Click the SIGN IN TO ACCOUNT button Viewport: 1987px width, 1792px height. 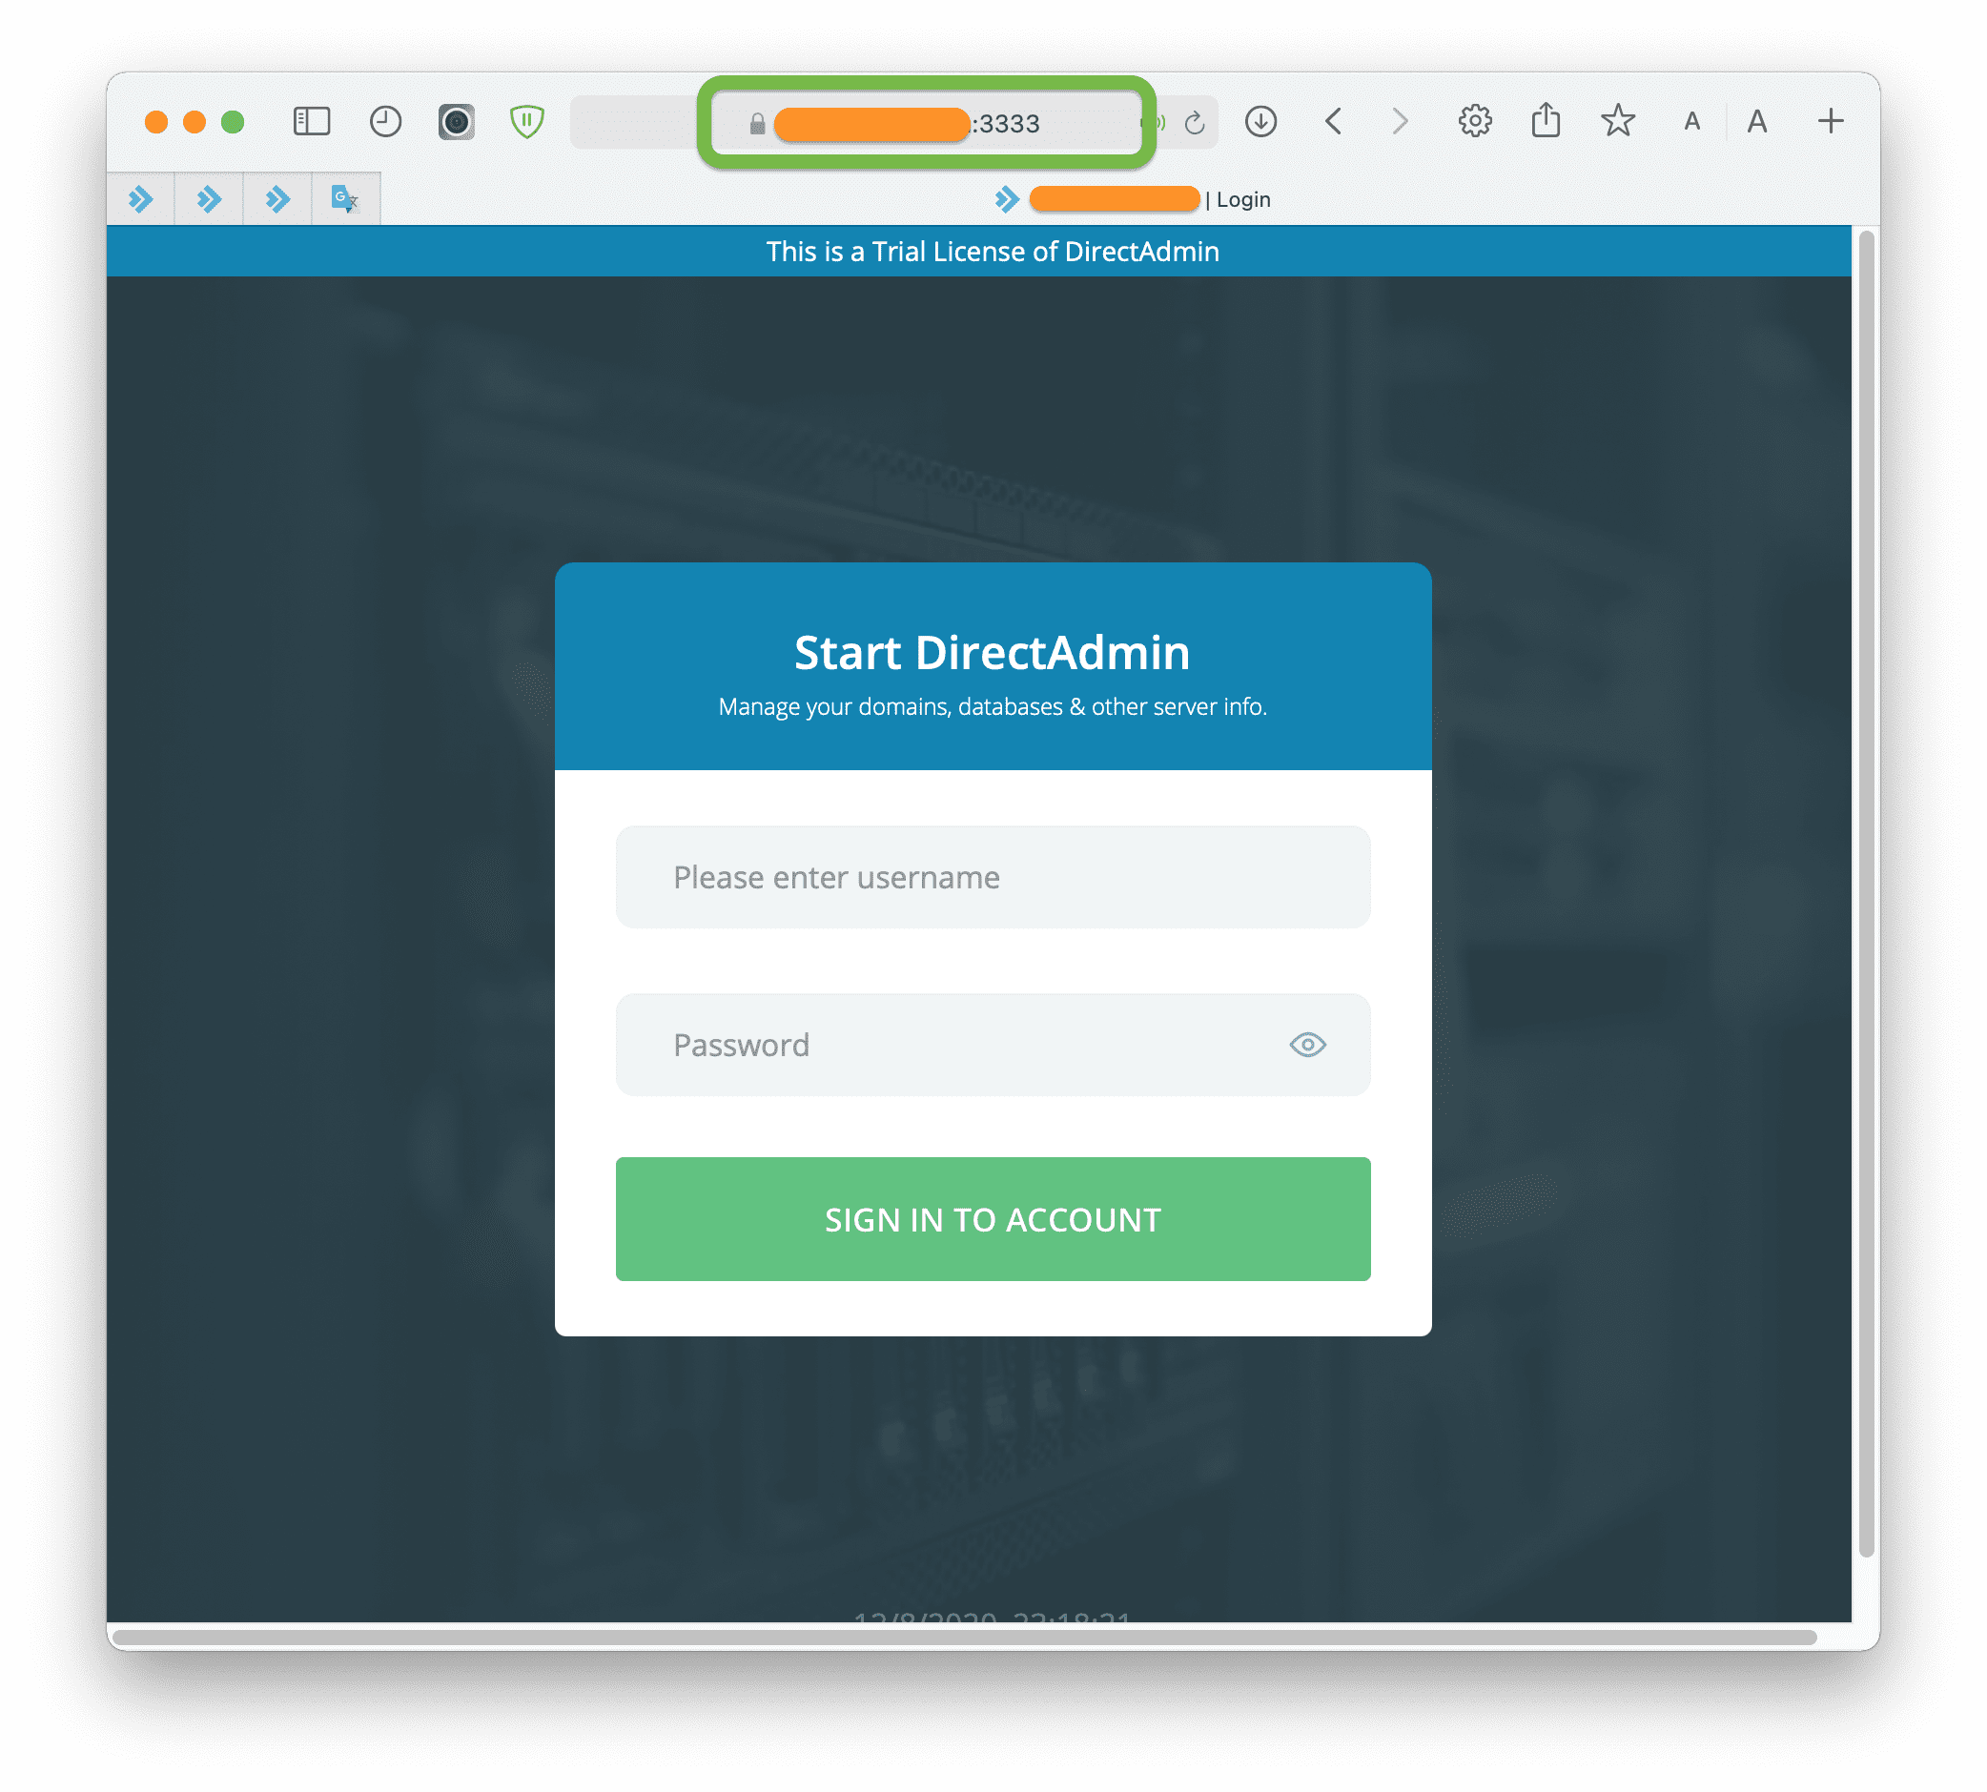992,1218
